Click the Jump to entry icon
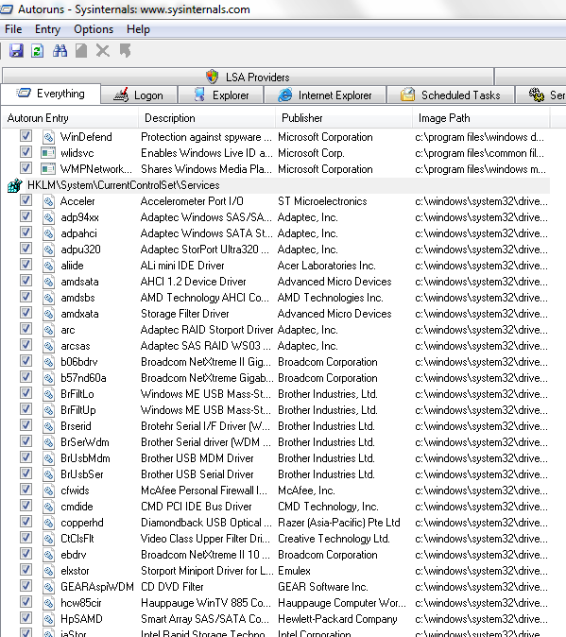The height and width of the screenshot is (637, 566). point(125,51)
